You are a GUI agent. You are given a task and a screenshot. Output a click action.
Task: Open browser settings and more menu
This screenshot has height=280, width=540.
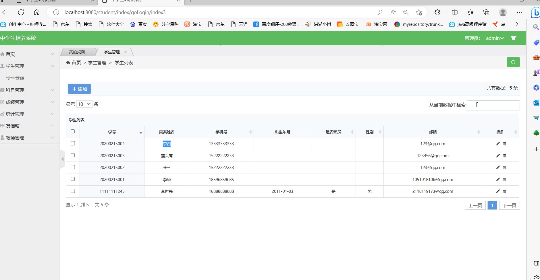(x=519, y=12)
